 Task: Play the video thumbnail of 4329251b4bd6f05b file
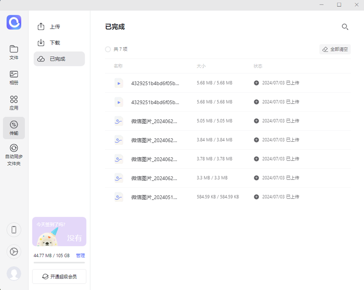[x=119, y=83]
